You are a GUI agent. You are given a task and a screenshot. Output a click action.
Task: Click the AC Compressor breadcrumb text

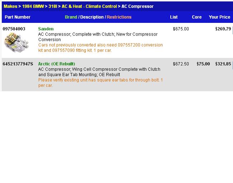coord(137,6)
